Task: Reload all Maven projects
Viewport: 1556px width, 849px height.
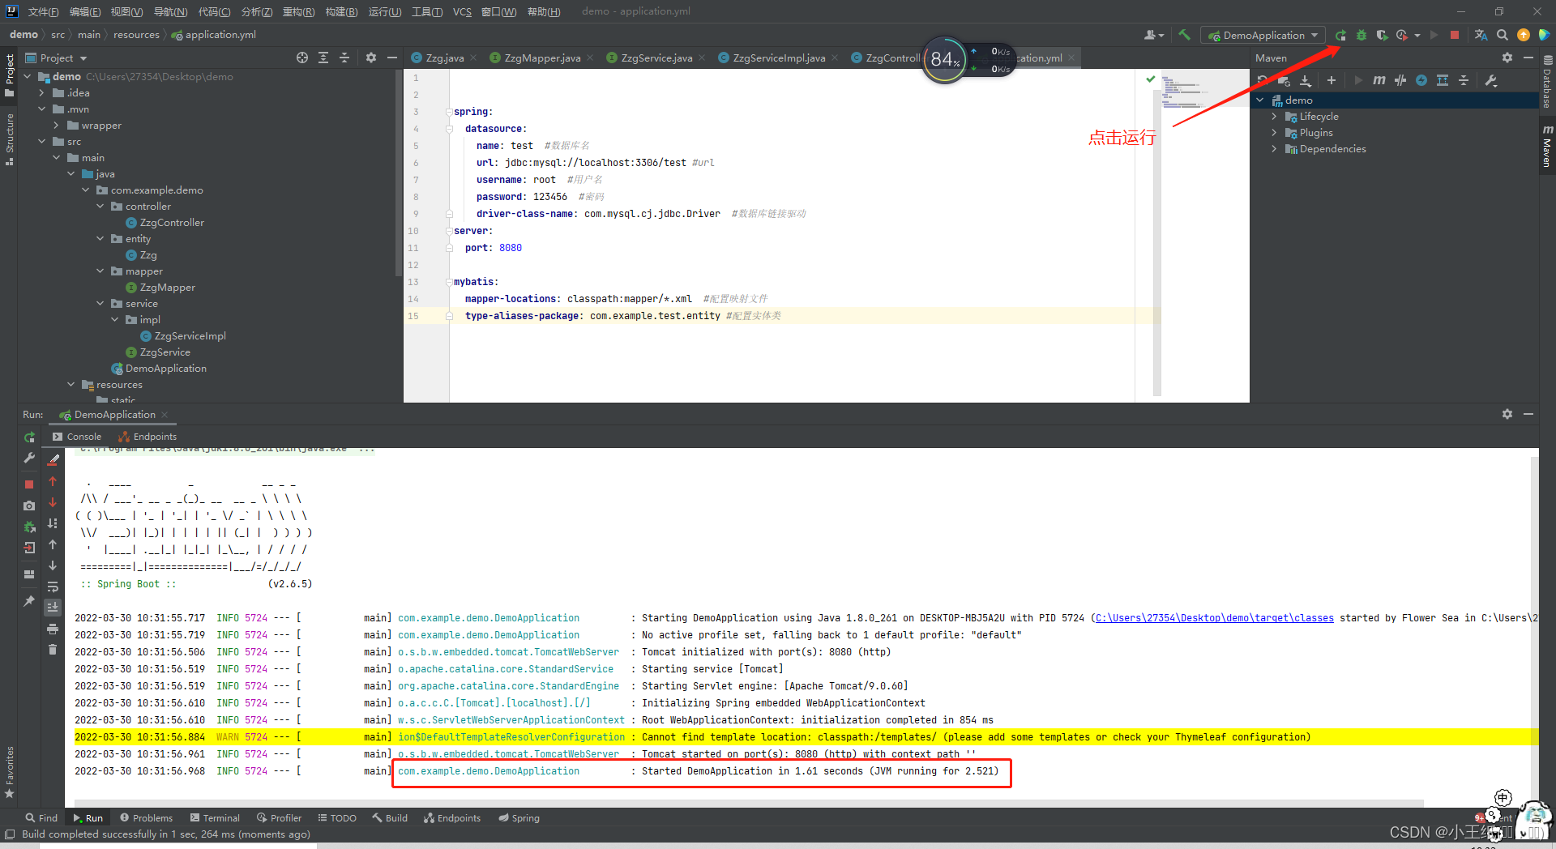Action: tap(1263, 80)
